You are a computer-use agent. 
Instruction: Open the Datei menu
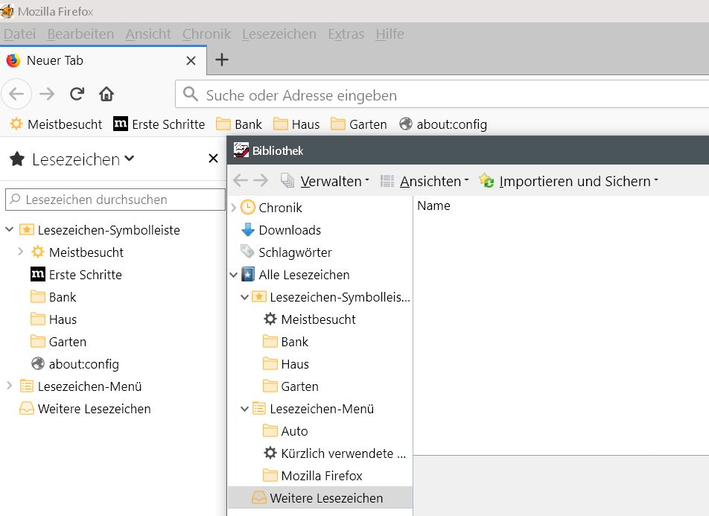point(19,34)
